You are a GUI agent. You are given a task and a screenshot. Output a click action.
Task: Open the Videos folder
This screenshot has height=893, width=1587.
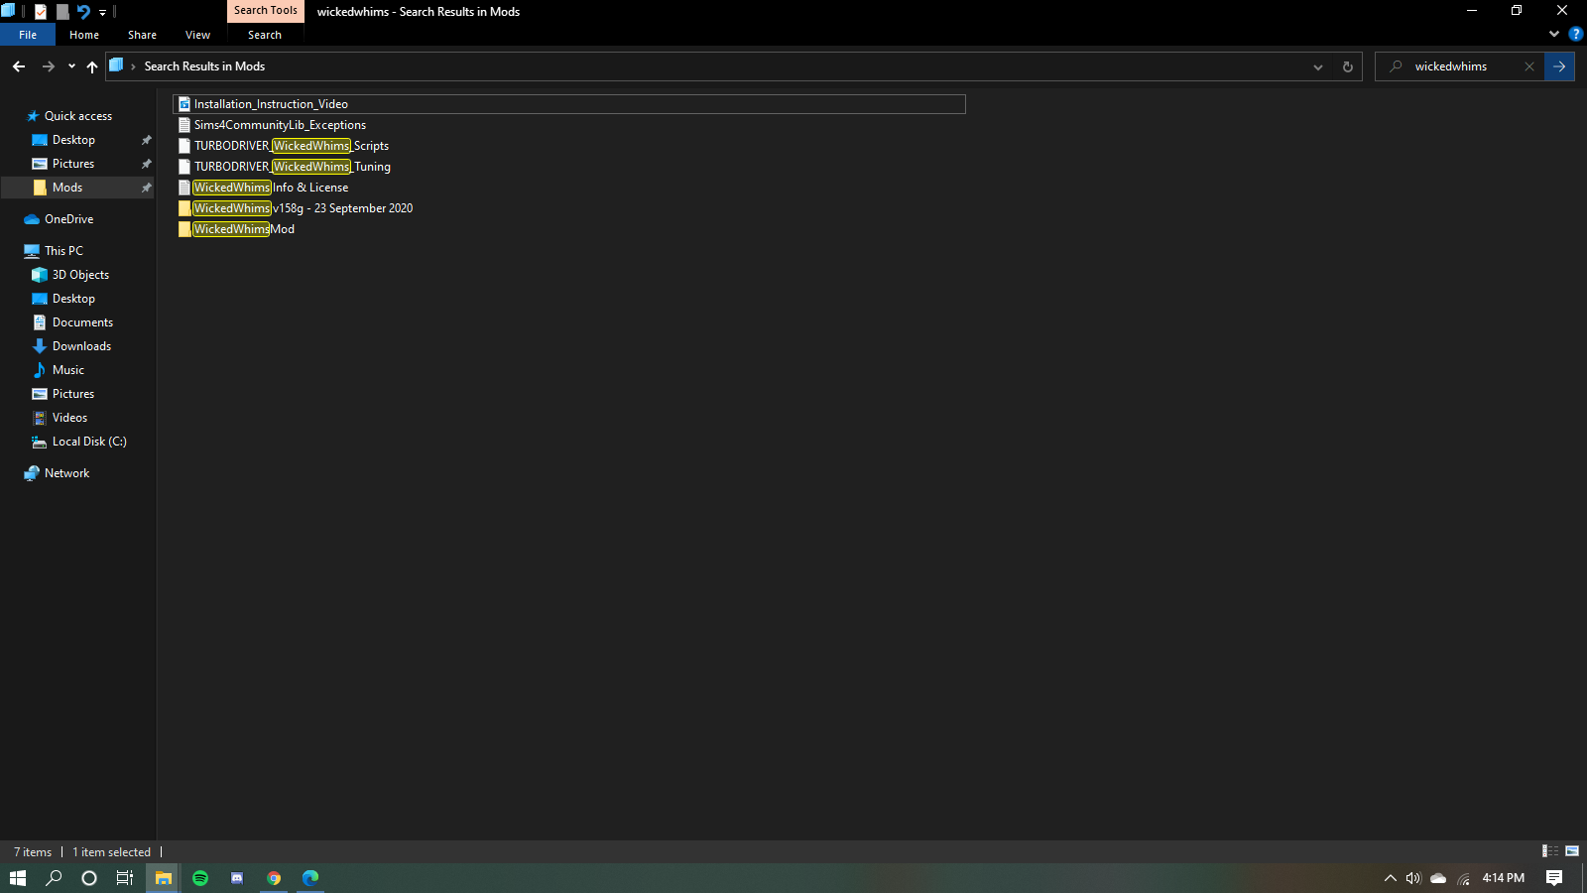[69, 418]
